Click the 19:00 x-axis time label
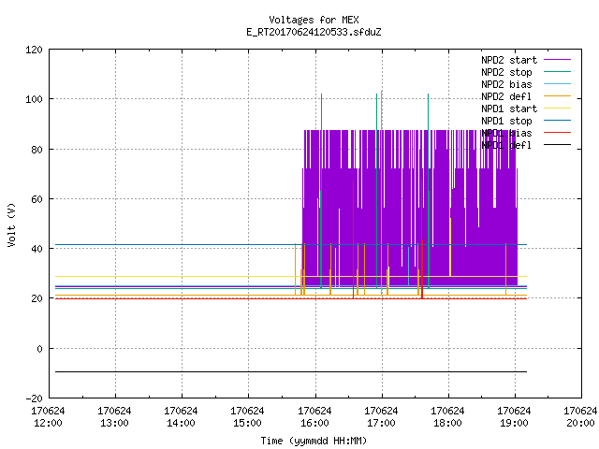The width and height of the screenshot is (599, 449). tap(514, 423)
